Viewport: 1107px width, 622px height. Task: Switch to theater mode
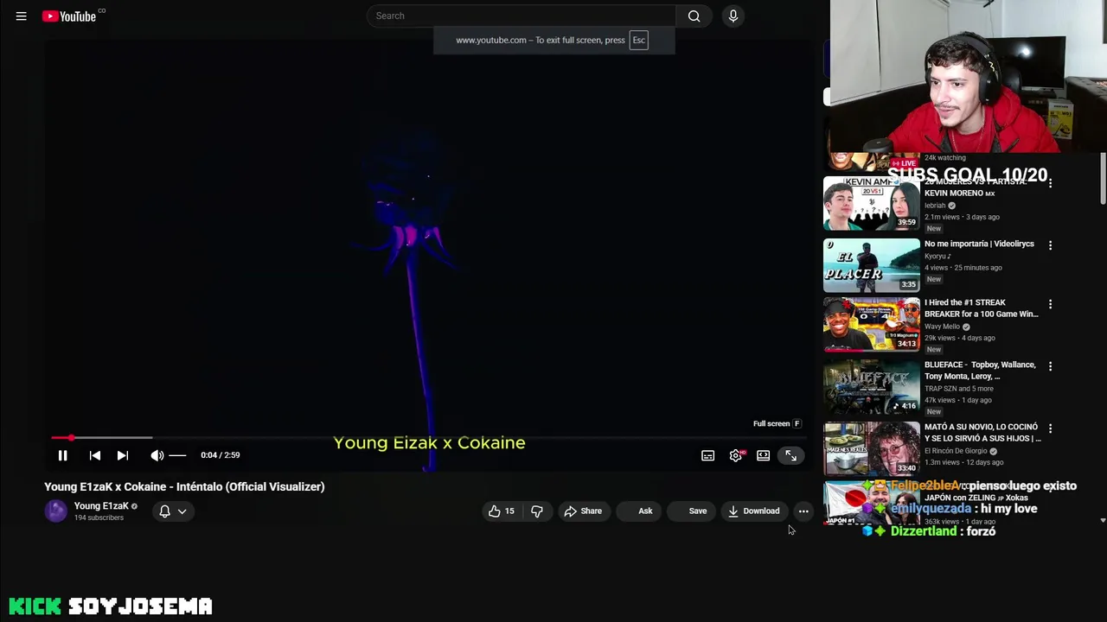[763, 455]
